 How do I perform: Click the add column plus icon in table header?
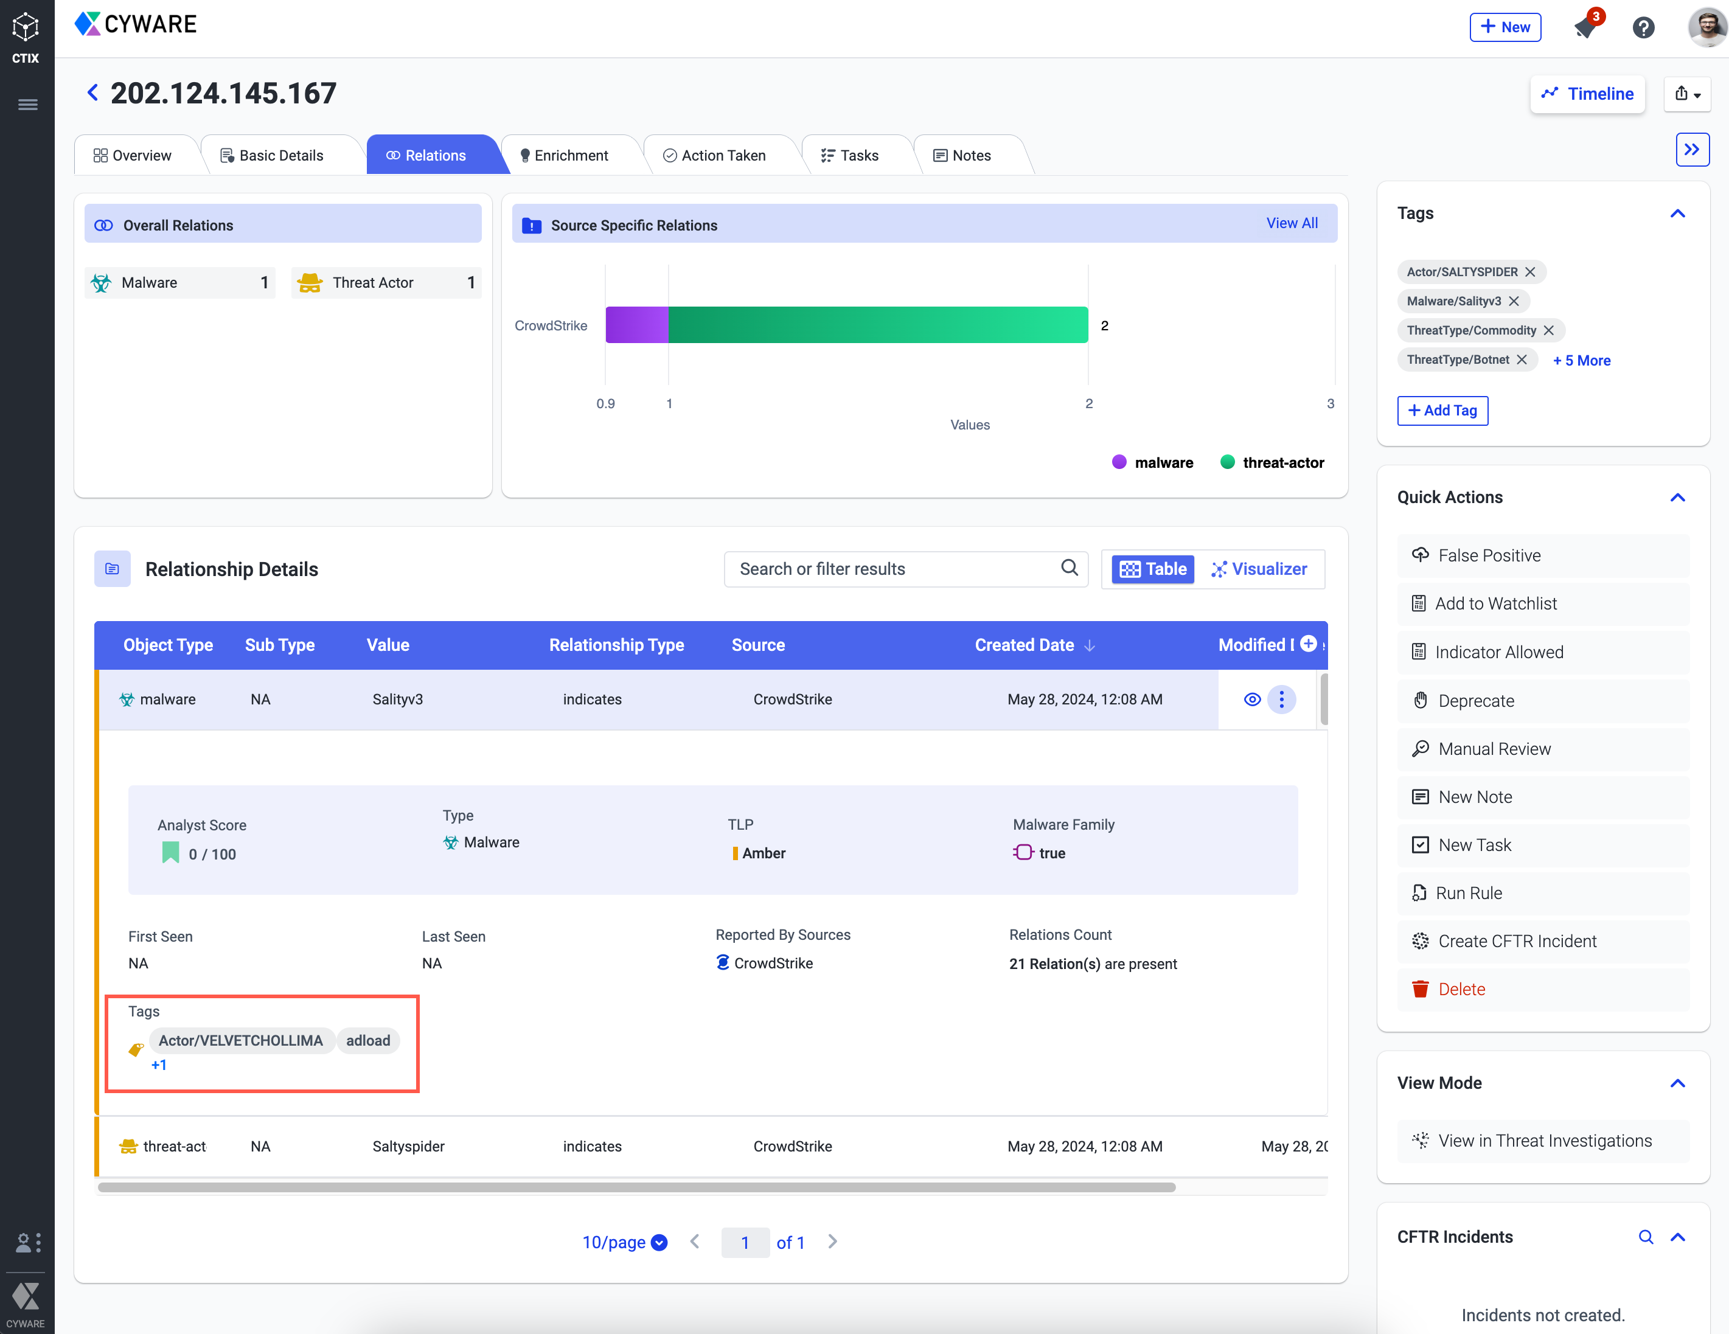click(1308, 644)
